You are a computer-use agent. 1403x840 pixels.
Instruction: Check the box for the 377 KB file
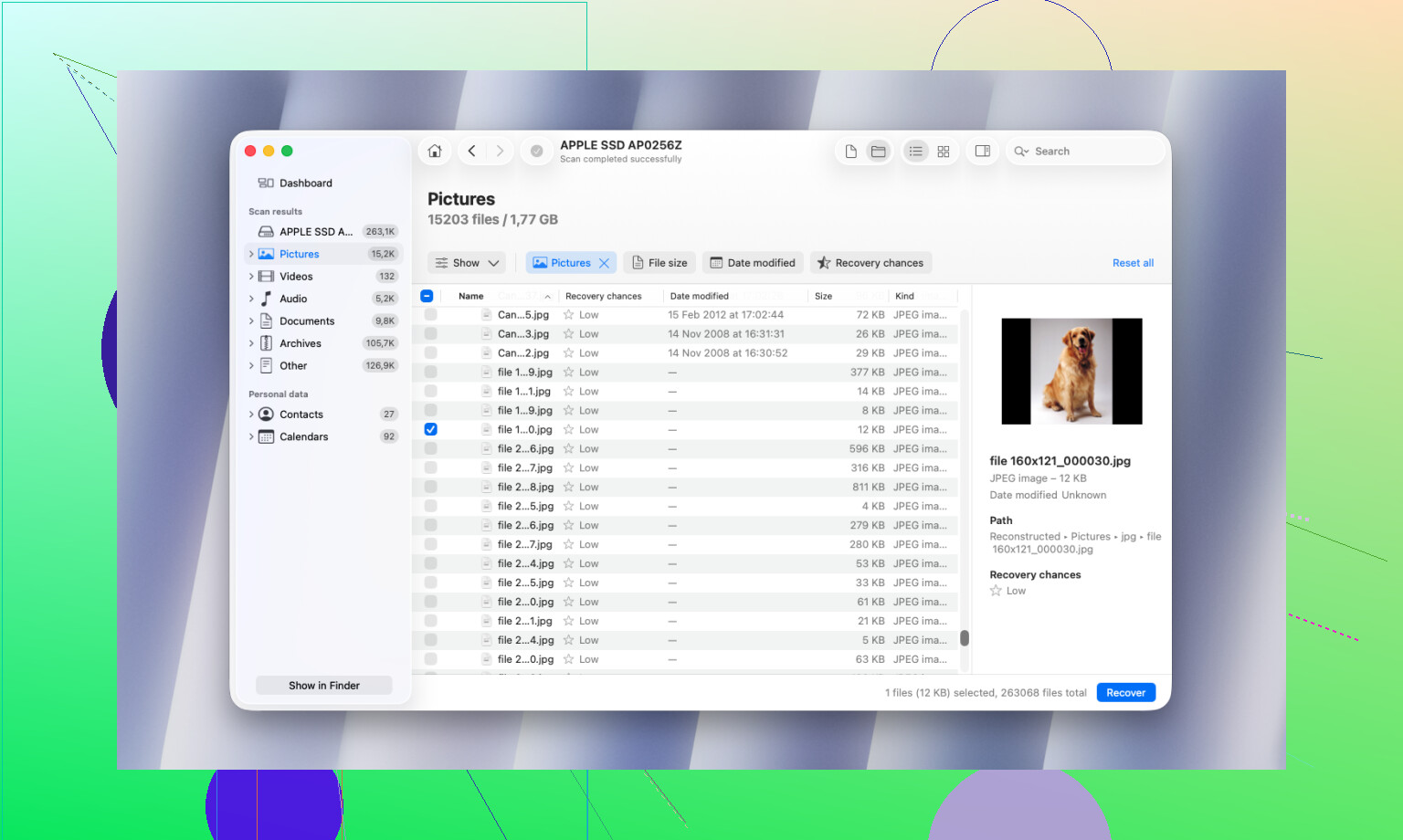(x=430, y=373)
